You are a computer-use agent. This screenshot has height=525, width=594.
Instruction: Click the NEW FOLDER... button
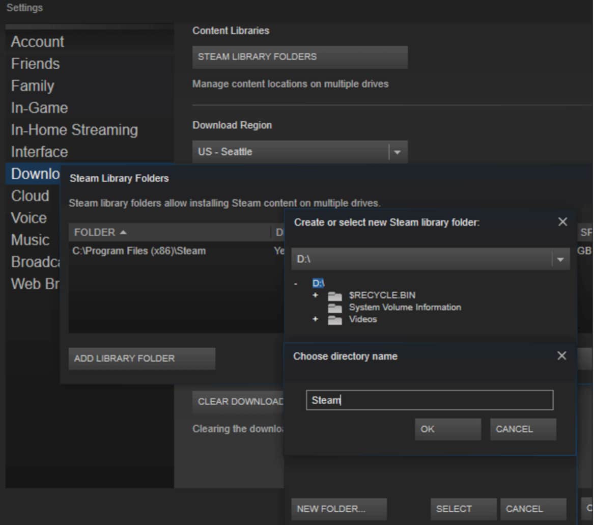coord(338,508)
